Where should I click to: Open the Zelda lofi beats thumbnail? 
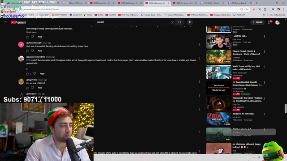[x=219, y=119]
